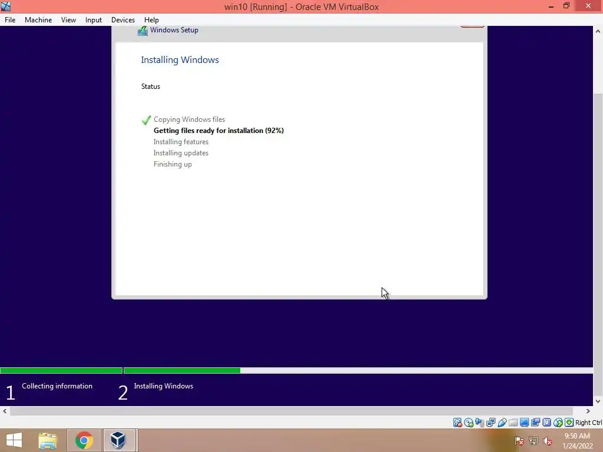Click the VirtualBox title bar app icon
Viewport: 603px width, 452px height.
click(6, 6)
